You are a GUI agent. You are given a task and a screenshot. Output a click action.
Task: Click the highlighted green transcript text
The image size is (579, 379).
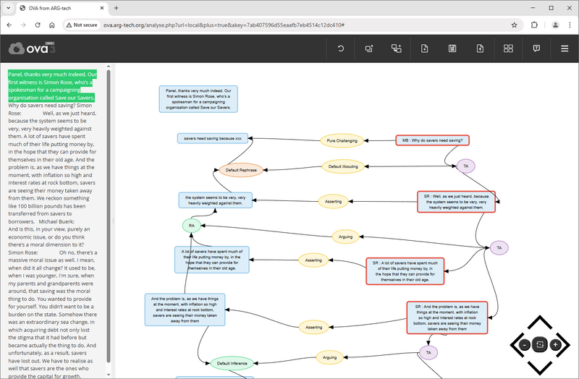coord(52,86)
